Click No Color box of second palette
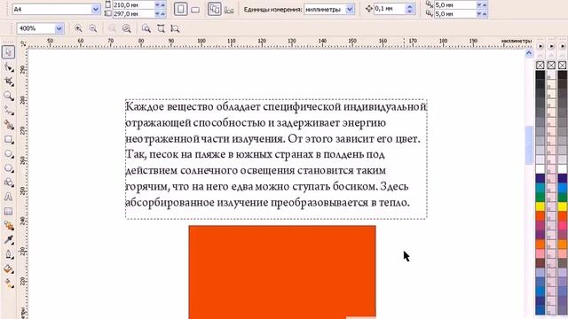This screenshot has height=319, width=568. (551, 65)
